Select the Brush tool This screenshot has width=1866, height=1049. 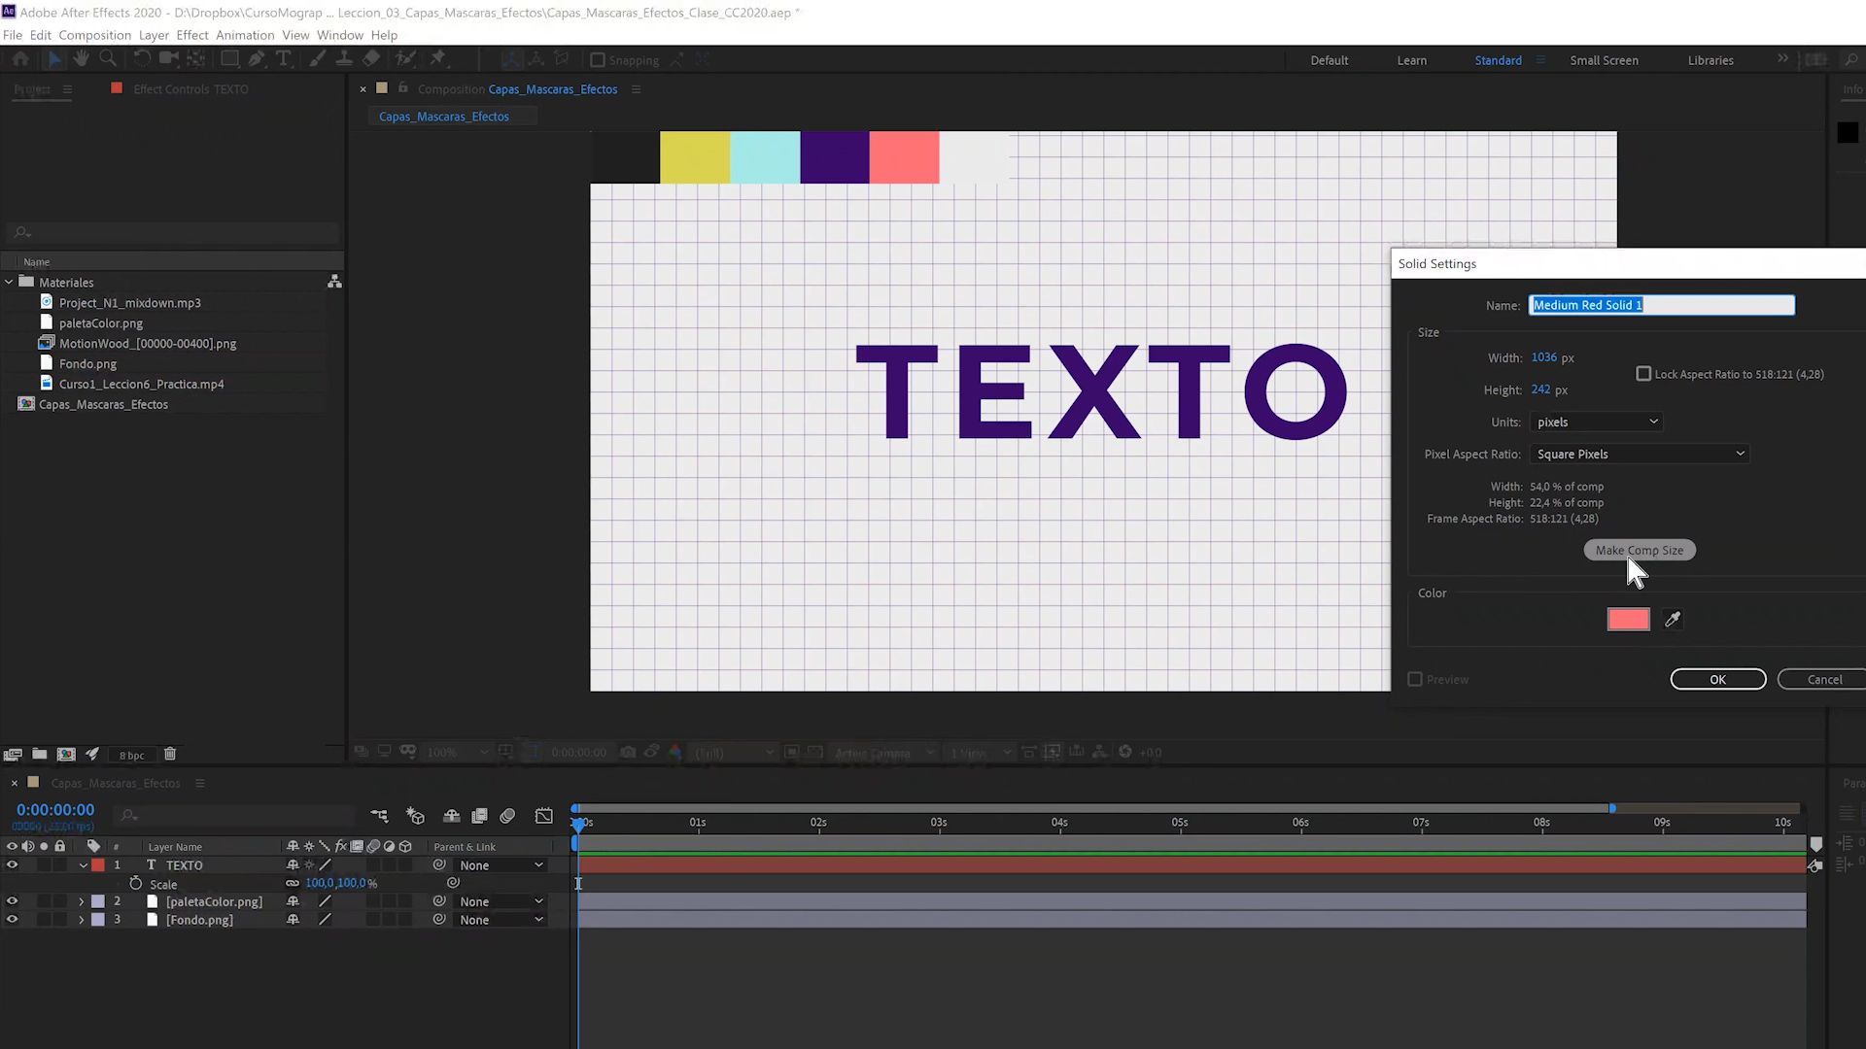pyautogui.click(x=317, y=59)
